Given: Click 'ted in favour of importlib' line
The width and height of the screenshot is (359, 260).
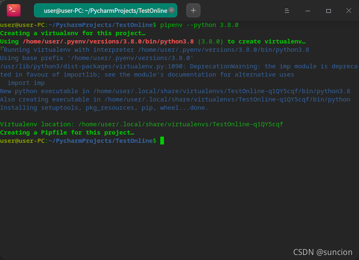Looking at the screenshot, I should [147, 75].
